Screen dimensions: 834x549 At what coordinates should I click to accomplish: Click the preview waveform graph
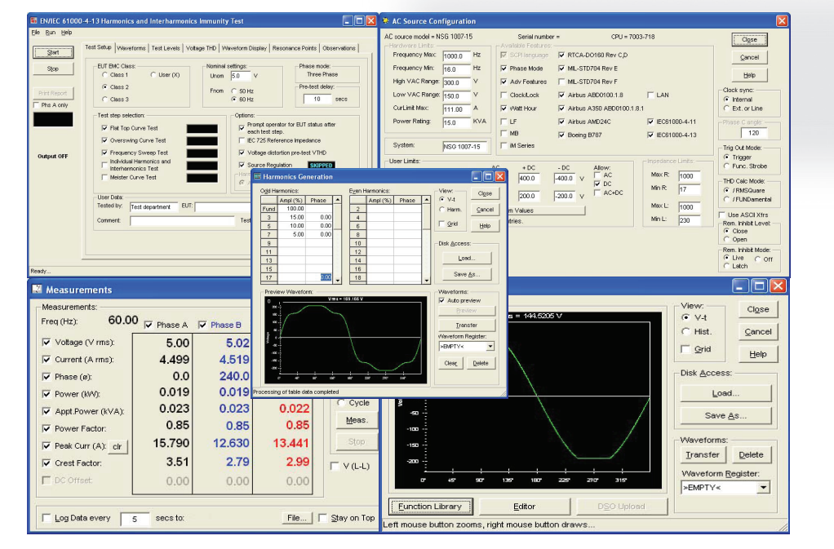tap(346, 340)
